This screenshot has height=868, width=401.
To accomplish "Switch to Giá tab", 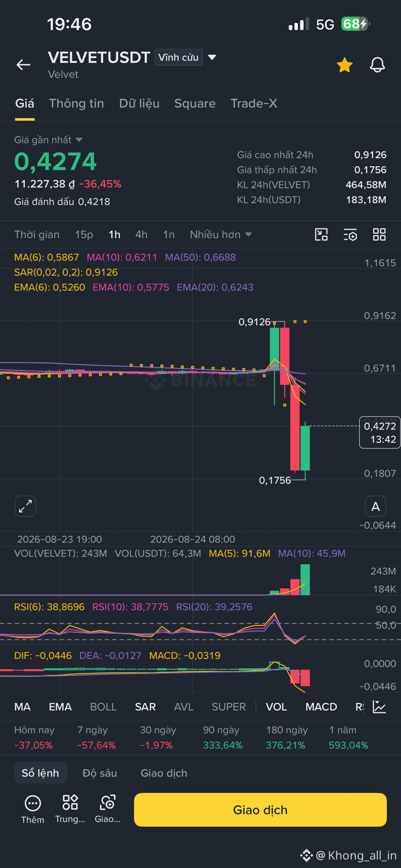I will [x=25, y=104].
